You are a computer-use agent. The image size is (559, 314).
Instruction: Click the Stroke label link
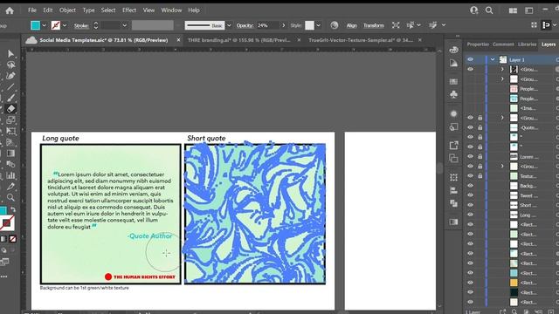coord(81,25)
